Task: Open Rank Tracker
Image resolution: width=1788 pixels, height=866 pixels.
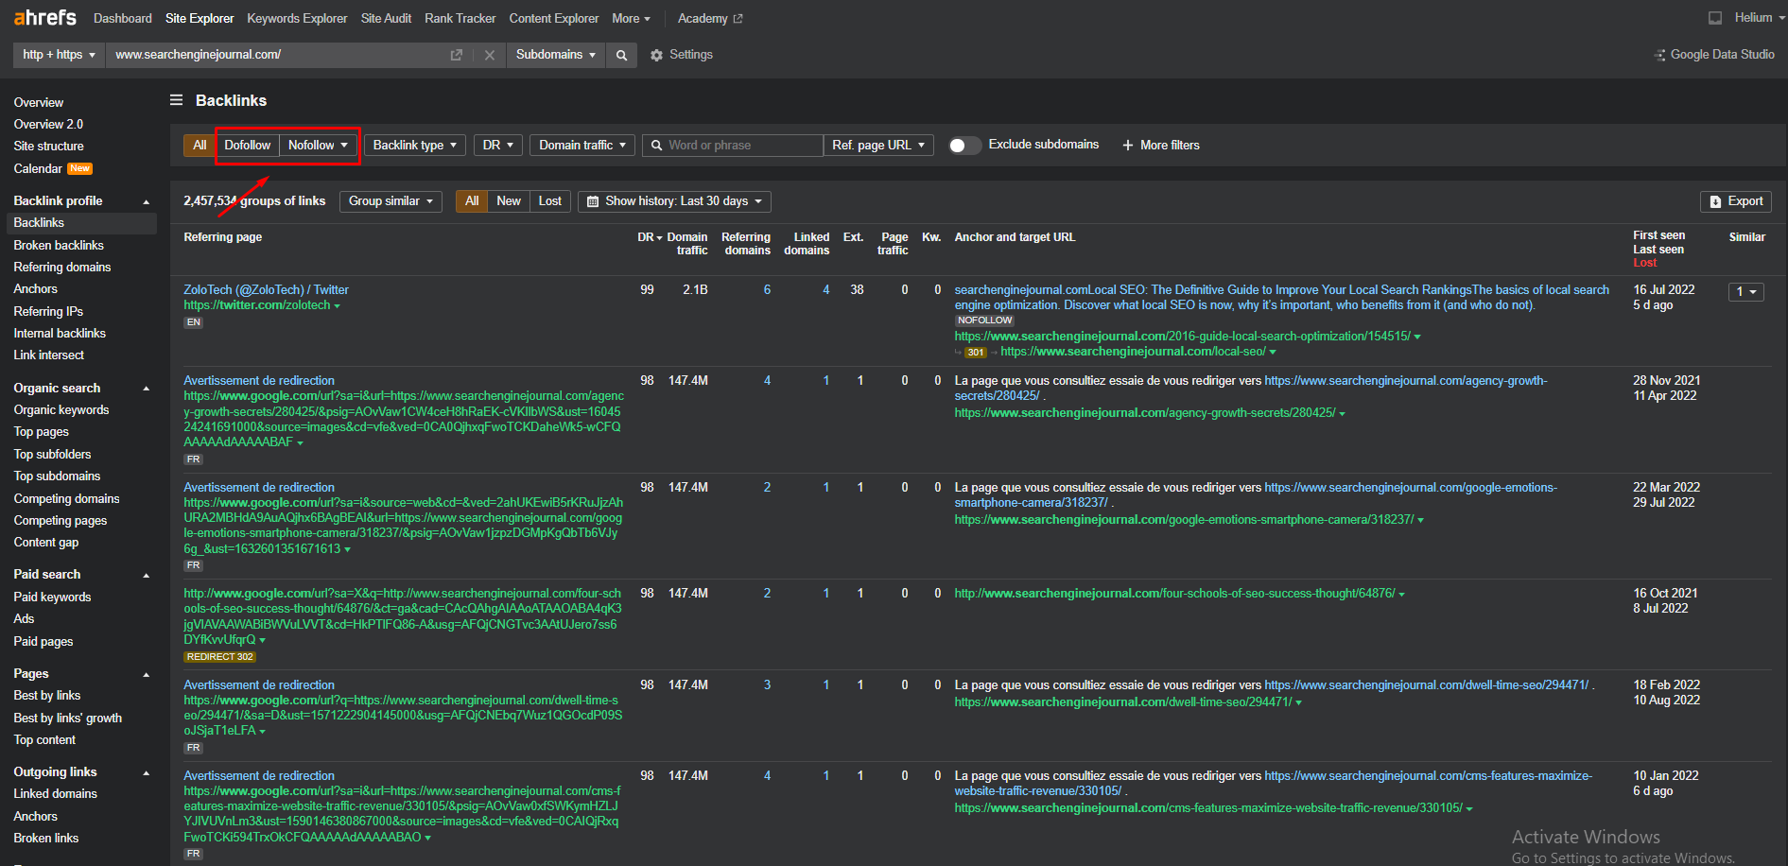Action: click(460, 18)
